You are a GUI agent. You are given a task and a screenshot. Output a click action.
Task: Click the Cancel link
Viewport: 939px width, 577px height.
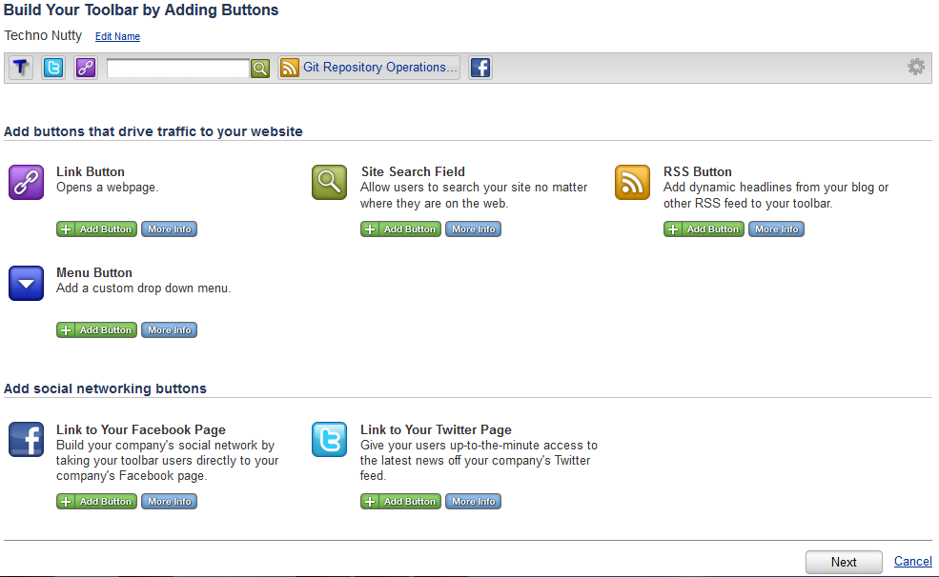[912, 562]
